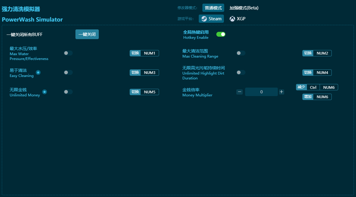Screen dimensions: 356x197
Task: Toggle Max Water Pressure/Effectiveness switch
Action: 68,53
